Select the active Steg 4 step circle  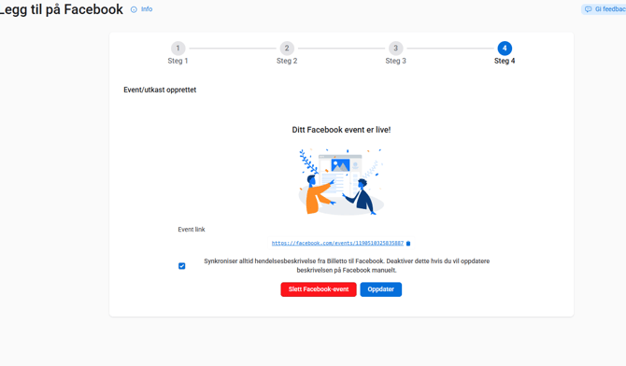pos(505,49)
